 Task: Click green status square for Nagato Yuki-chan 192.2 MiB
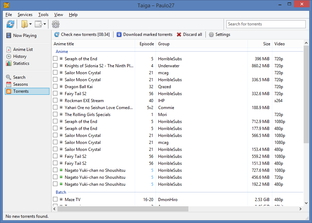(x=61, y=184)
